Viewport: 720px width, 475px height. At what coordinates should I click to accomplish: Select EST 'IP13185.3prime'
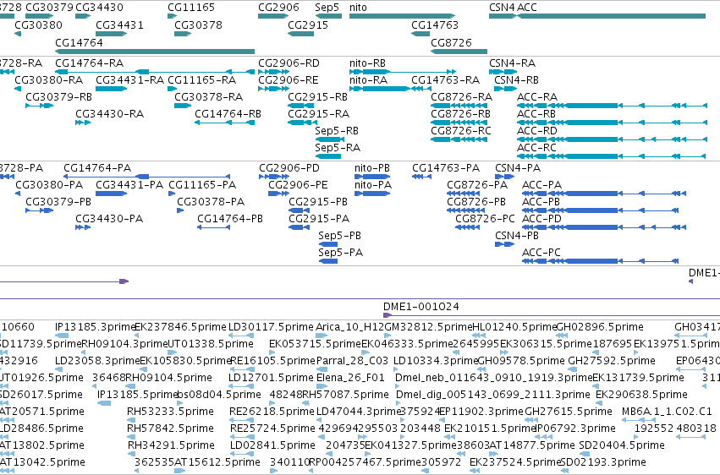(x=95, y=327)
